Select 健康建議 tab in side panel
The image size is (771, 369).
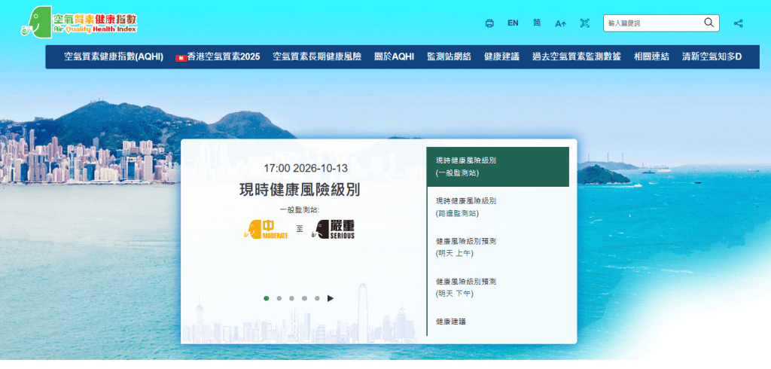(x=498, y=322)
